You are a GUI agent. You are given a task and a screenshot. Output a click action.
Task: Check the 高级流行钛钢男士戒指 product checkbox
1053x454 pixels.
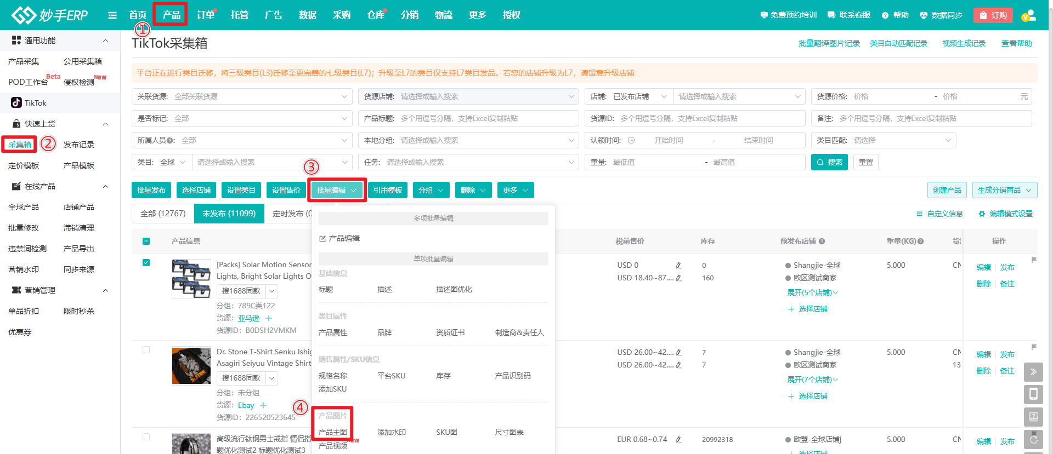point(146,437)
